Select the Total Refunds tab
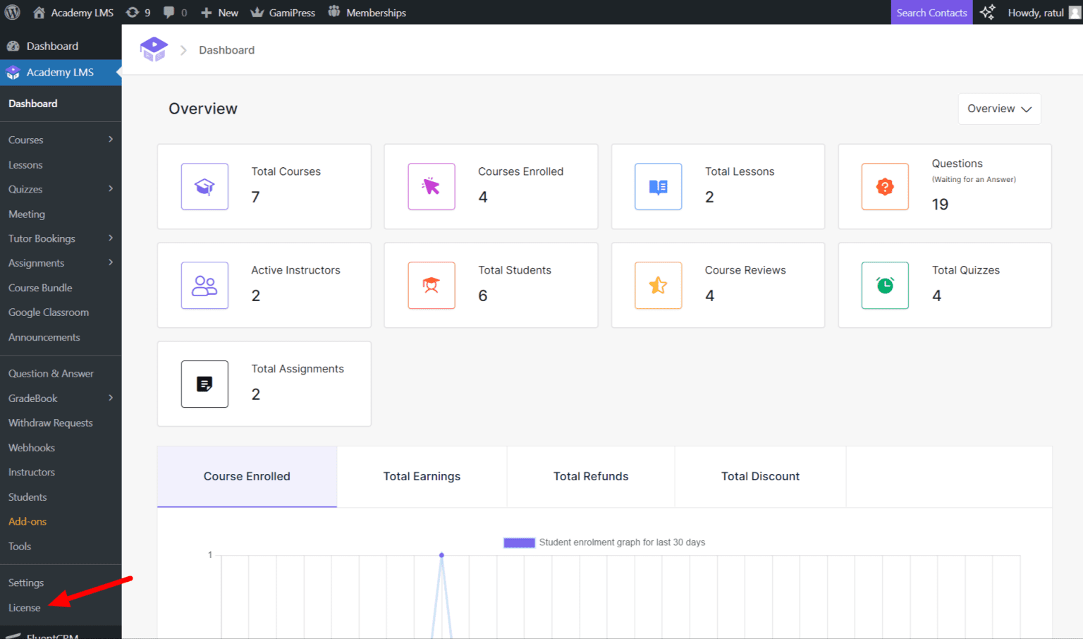This screenshot has height=639, width=1083. 591,476
